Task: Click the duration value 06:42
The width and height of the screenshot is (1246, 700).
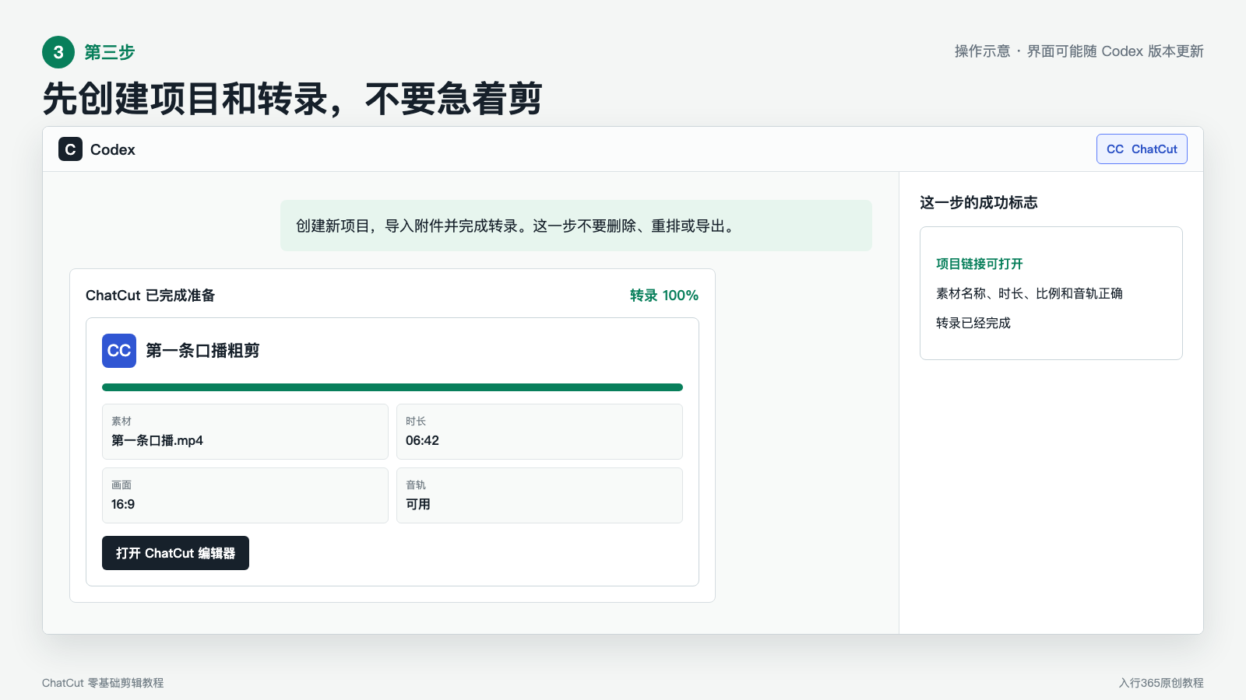Action: [422, 440]
